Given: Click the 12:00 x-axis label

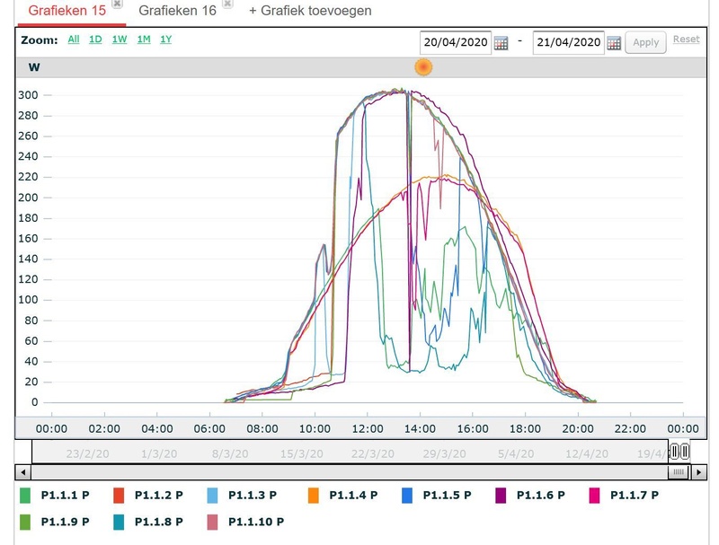Looking at the screenshot, I should pyautogui.click(x=368, y=429).
